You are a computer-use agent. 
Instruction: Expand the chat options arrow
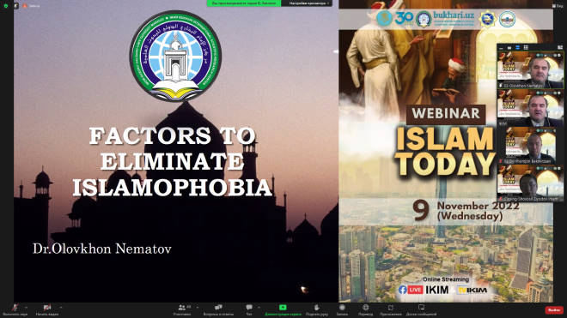(x=259, y=307)
